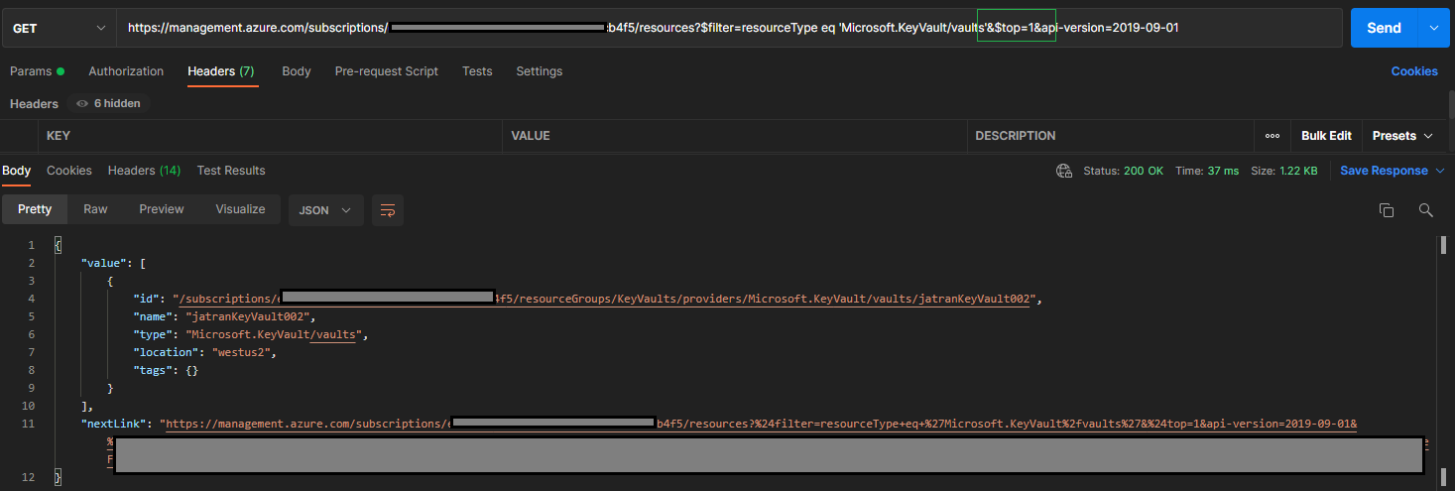
Task: Open the Pre-request Script tab
Action: 387,71
